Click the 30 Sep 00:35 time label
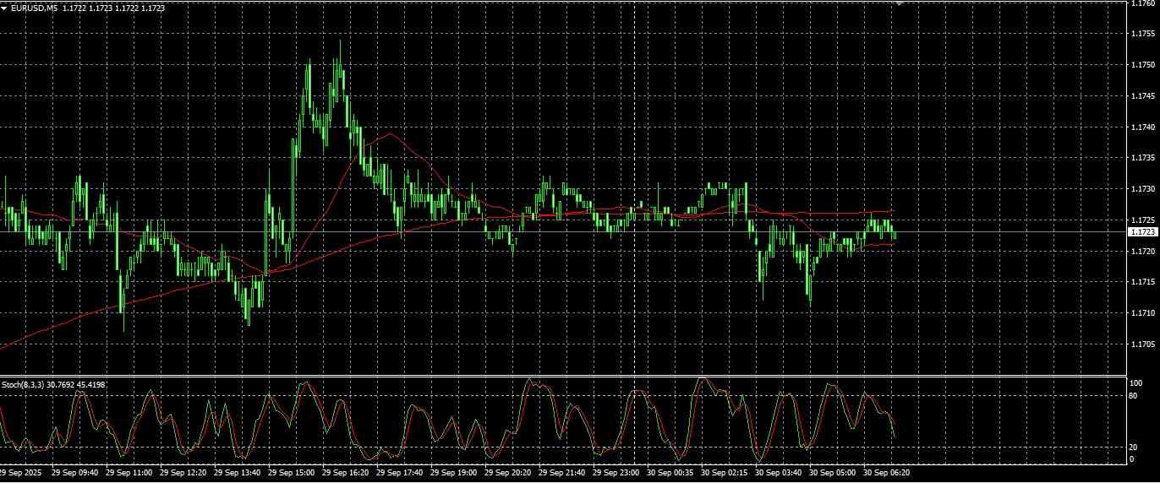This screenshot has width=1160, height=483. pos(670,474)
